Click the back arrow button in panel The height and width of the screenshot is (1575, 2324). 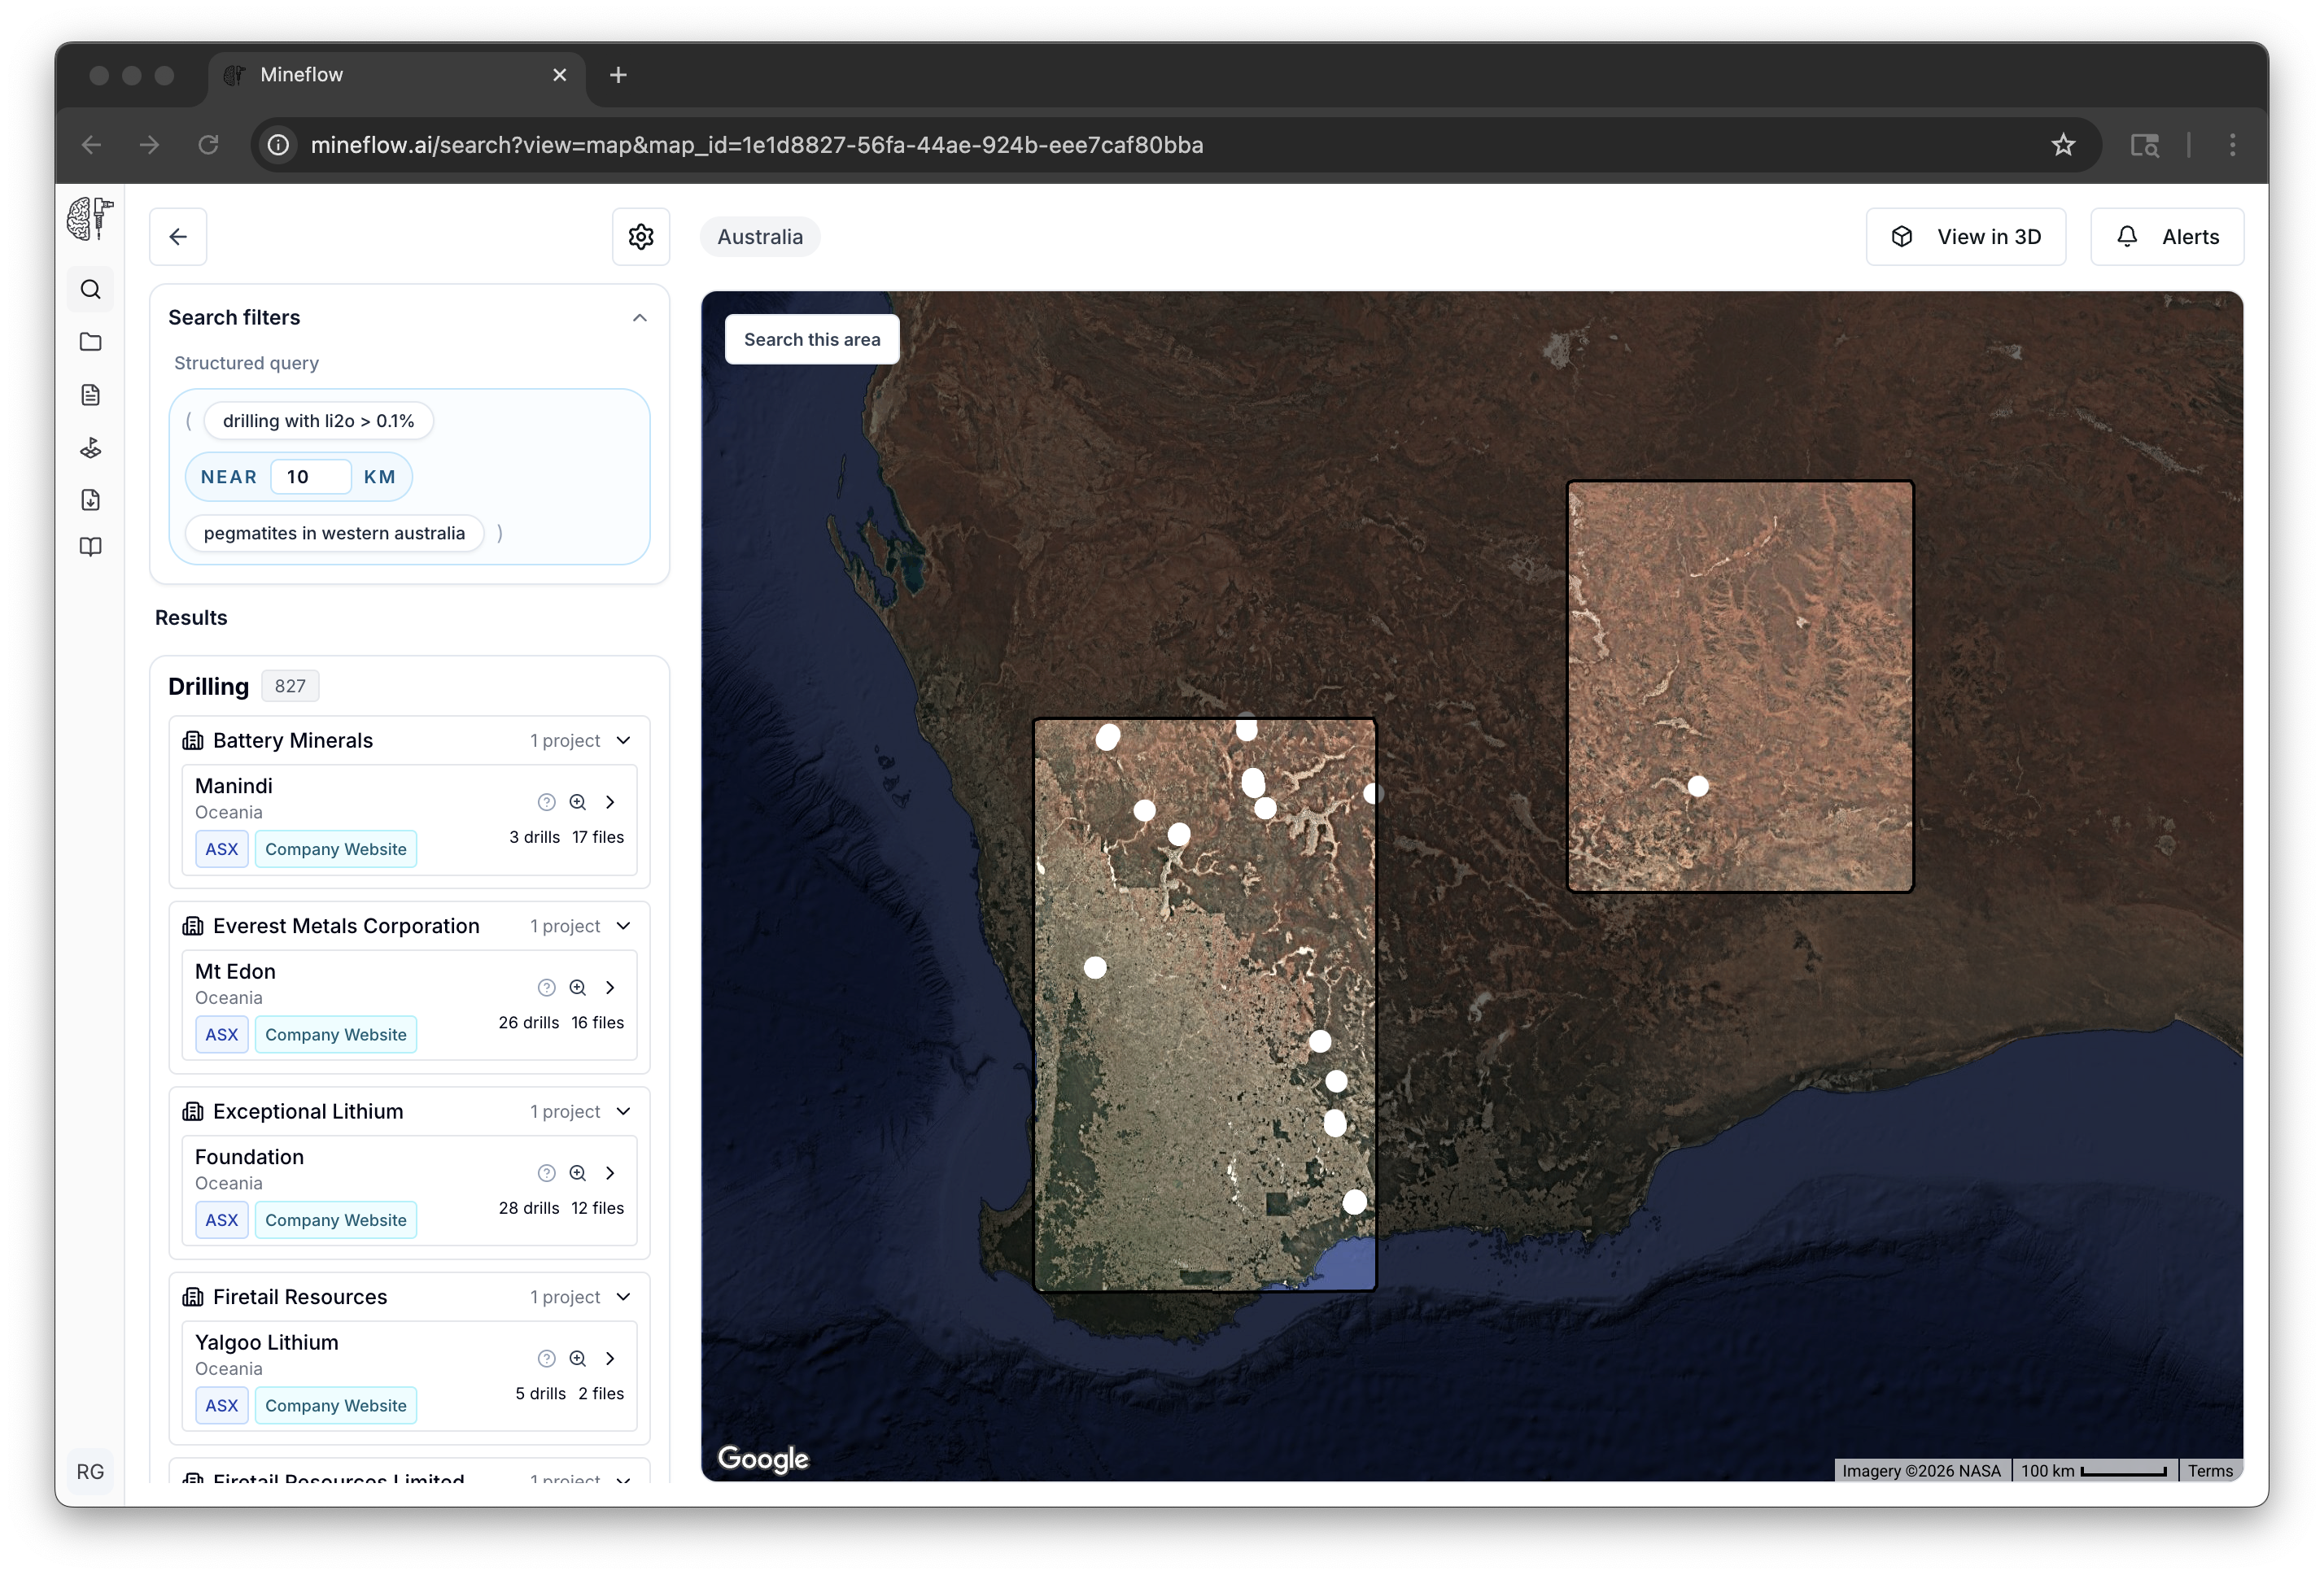178,237
